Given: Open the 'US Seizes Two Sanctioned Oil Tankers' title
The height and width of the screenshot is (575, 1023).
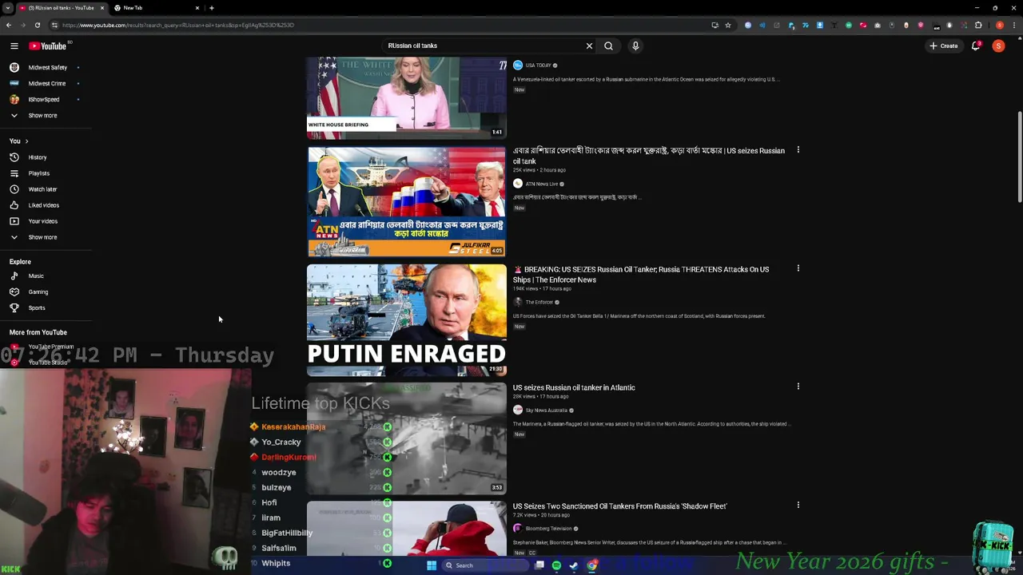Looking at the screenshot, I should coord(619,506).
